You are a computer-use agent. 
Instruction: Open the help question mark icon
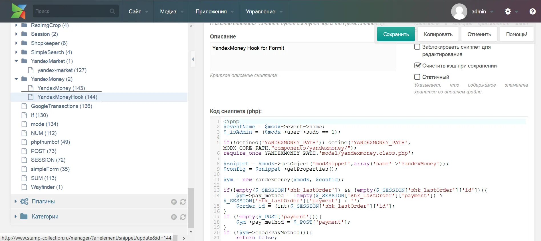532,11
